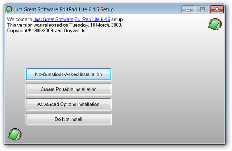Viewport: 232px width, 151px height.
Task: Click the EditPad logo at bottom left
Action: (15, 134)
